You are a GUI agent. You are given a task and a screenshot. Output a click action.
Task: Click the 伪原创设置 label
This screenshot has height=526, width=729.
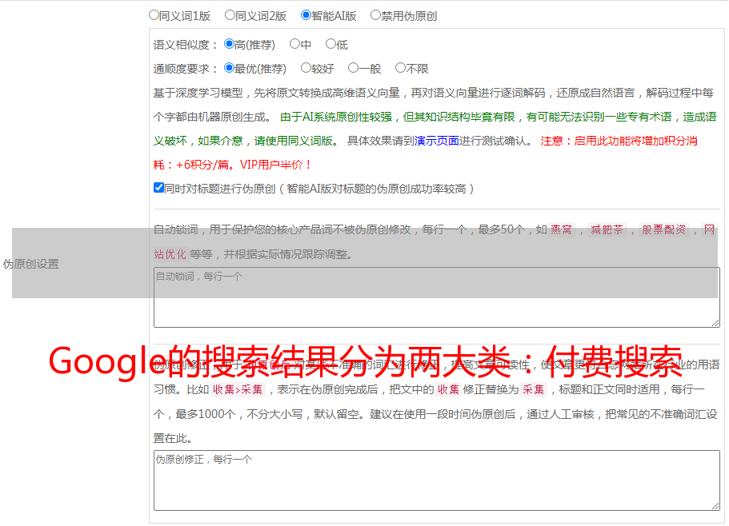click(31, 264)
